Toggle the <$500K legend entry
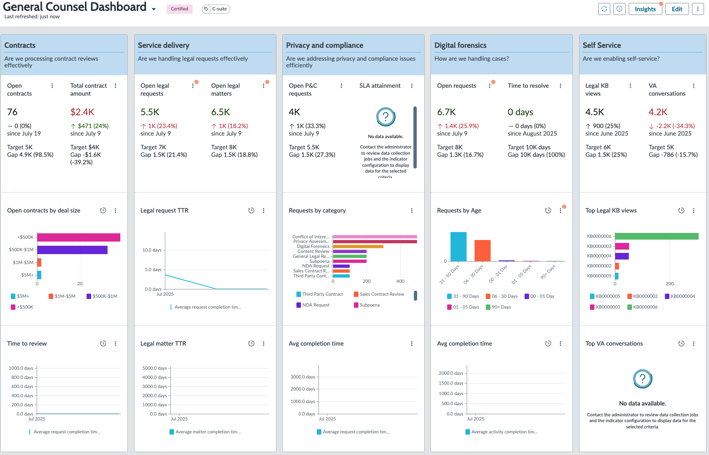Screen dimensions: 709x455 coord(22,307)
